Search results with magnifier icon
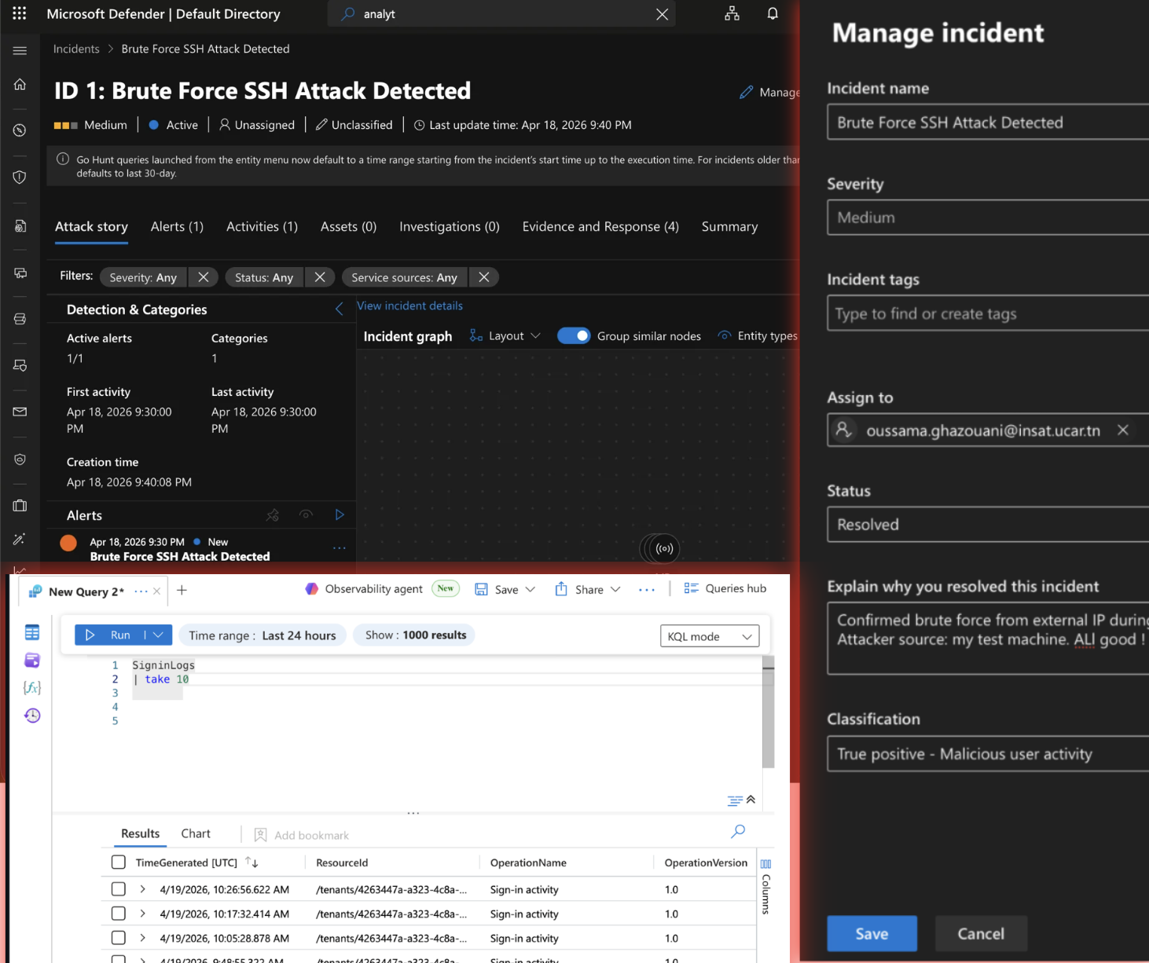 [738, 830]
